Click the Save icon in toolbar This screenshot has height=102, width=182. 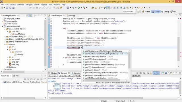7,8
